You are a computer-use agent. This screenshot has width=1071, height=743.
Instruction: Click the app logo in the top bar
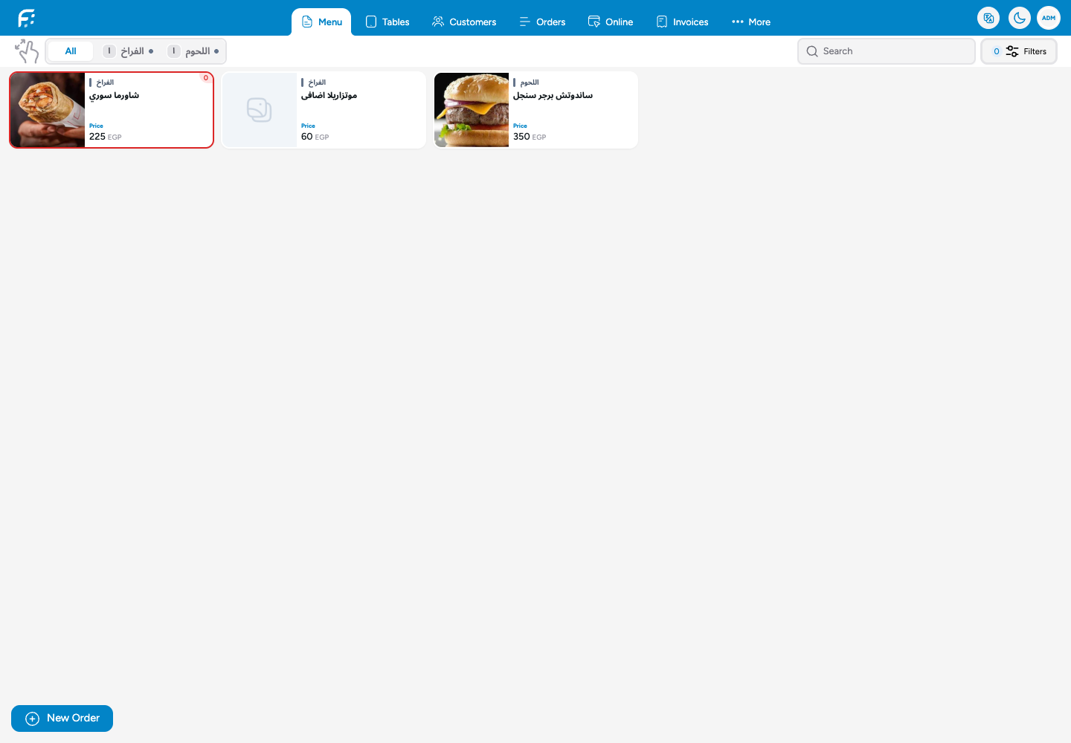click(27, 18)
